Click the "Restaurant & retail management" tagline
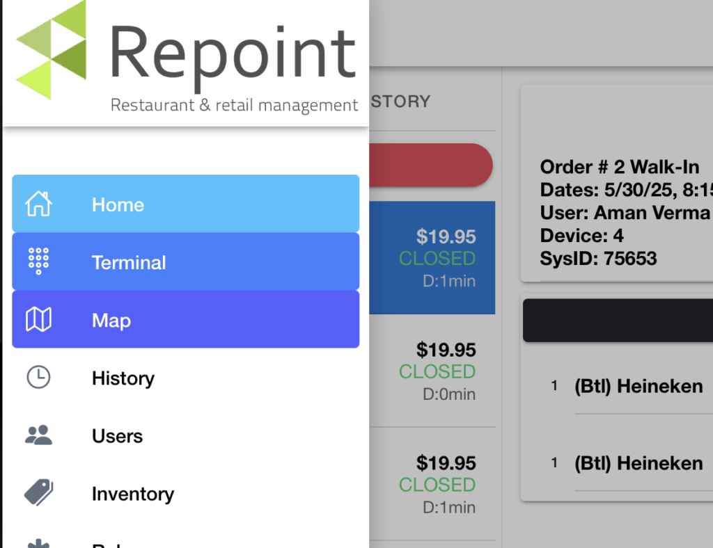 [x=234, y=105]
